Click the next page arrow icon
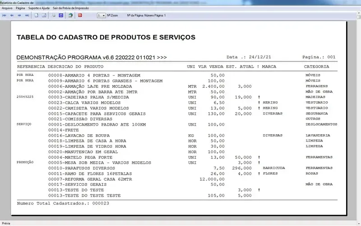This screenshot has height=226, width=361. point(19,15)
